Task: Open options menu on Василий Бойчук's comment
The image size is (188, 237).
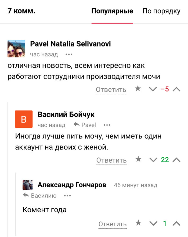Action: point(107,125)
